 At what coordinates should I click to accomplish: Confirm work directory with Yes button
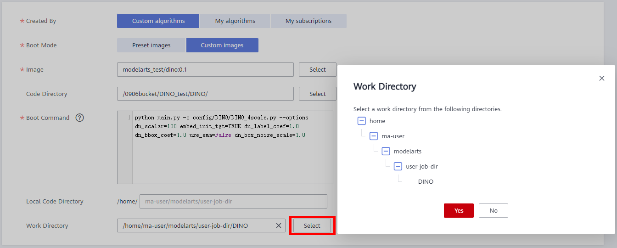coord(459,210)
